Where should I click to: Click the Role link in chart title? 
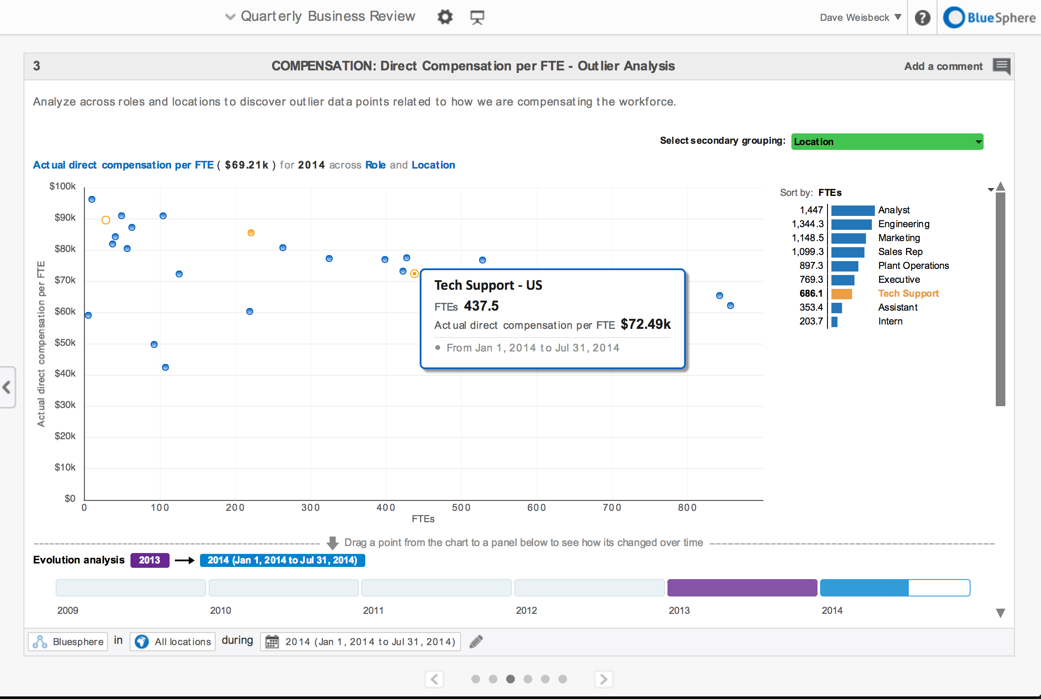click(x=375, y=165)
